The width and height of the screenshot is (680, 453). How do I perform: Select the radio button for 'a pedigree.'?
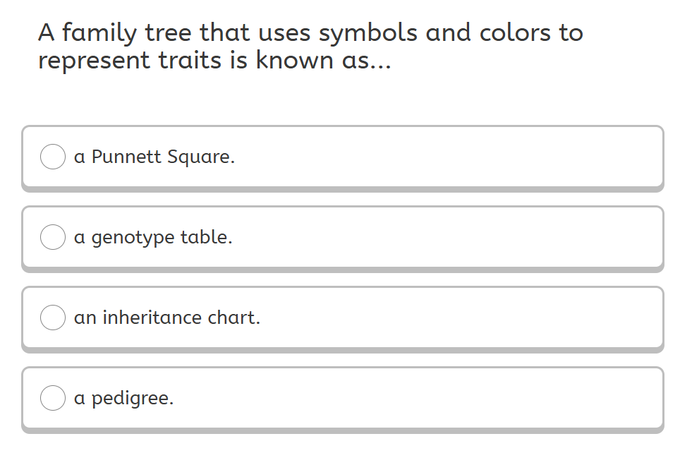click(x=53, y=398)
